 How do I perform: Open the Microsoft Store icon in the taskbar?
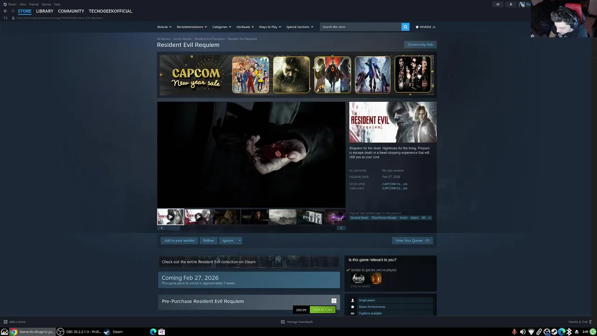coord(161,332)
